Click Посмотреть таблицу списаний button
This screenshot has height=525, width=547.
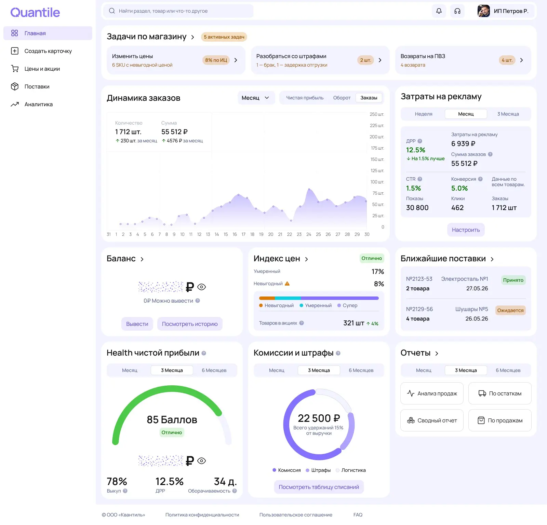(x=319, y=487)
